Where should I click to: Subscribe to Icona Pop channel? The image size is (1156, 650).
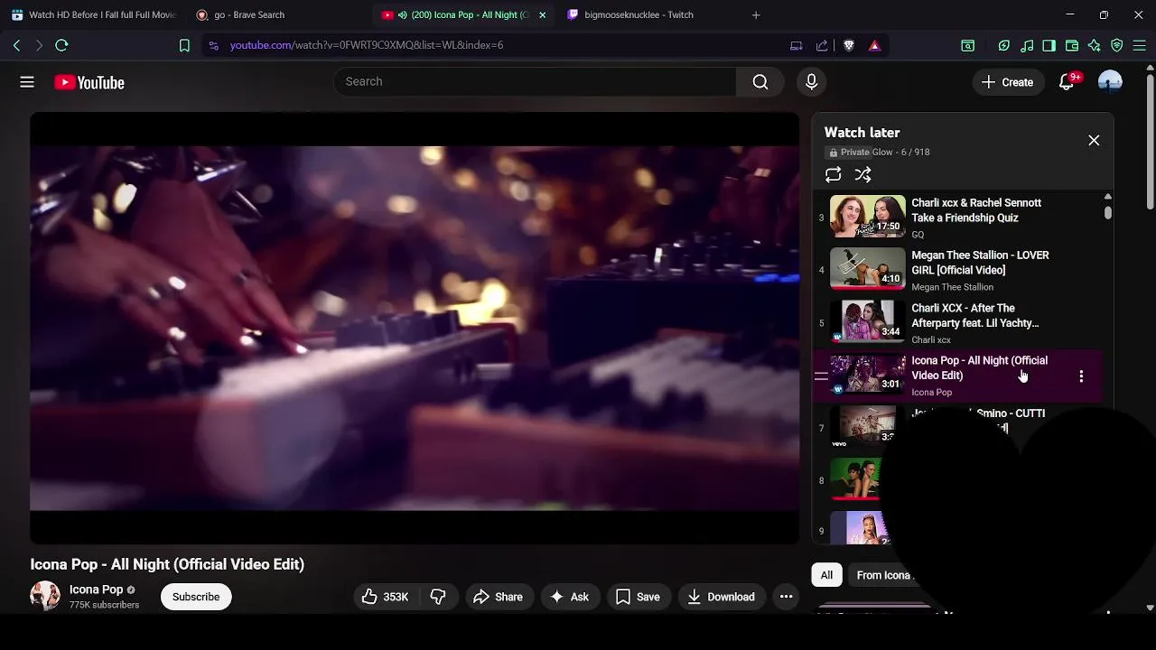(x=196, y=597)
